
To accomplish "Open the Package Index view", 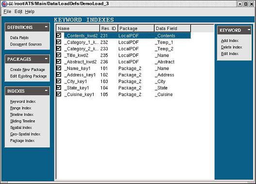I will click(x=22, y=141).
